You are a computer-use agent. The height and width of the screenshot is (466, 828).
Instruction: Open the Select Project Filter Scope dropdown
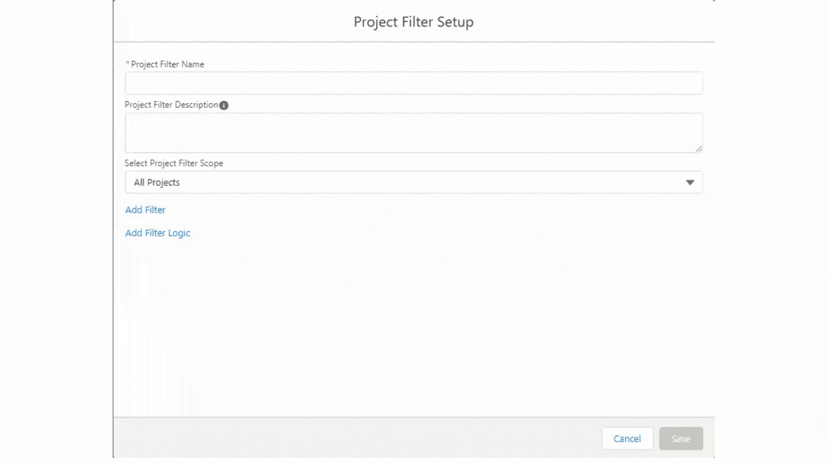[413, 182]
